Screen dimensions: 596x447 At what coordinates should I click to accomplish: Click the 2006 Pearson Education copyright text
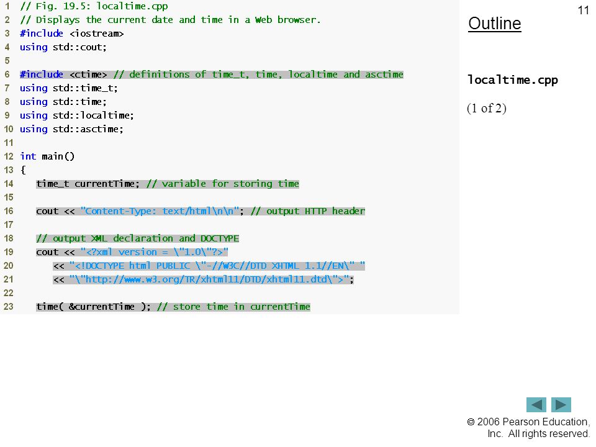pyautogui.click(x=528, y=428)
